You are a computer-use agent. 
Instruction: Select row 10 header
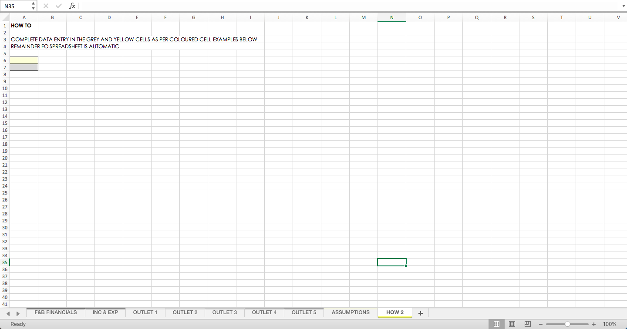[x=5, y=88]
